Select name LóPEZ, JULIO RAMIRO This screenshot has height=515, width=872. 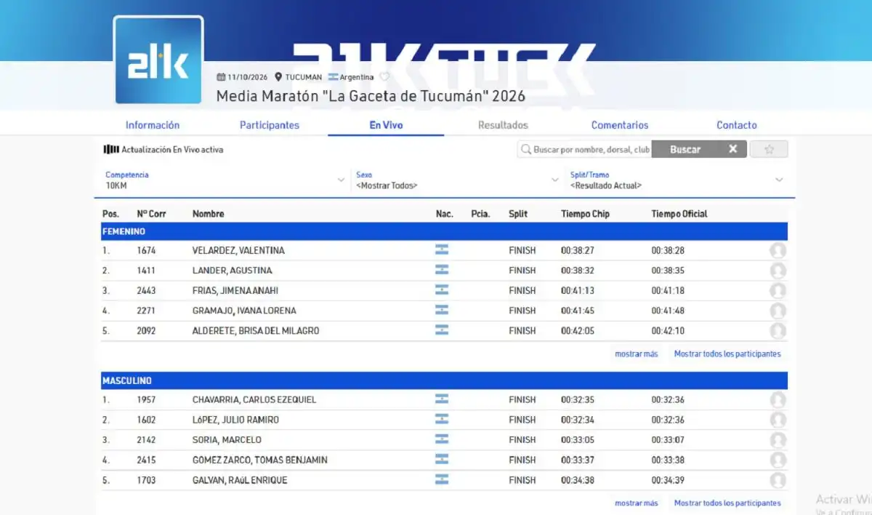pos(235,420)
